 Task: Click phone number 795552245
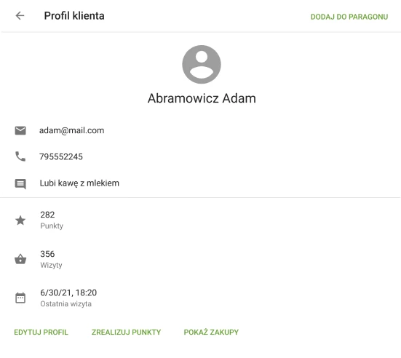[x=61, y=156]
